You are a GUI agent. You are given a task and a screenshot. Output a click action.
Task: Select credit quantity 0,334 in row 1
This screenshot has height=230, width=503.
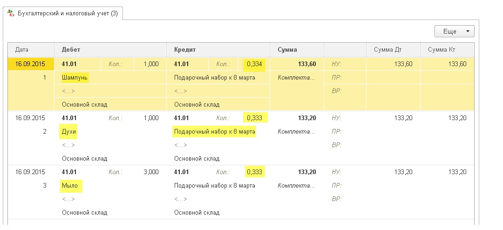tap(254, 64)
